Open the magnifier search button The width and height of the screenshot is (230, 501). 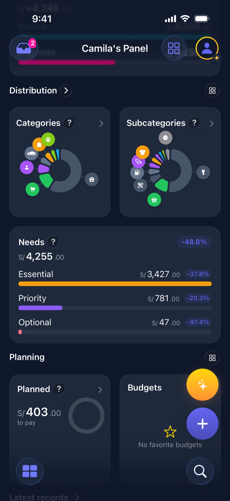tap(200, 471)
